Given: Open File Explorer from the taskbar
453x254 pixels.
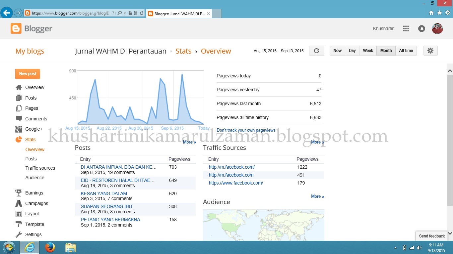Looking at the screenshot, I should [70, 247].
